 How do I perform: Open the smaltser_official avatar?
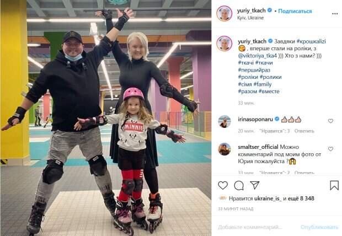pyautogui.click(x=224, y=149)
